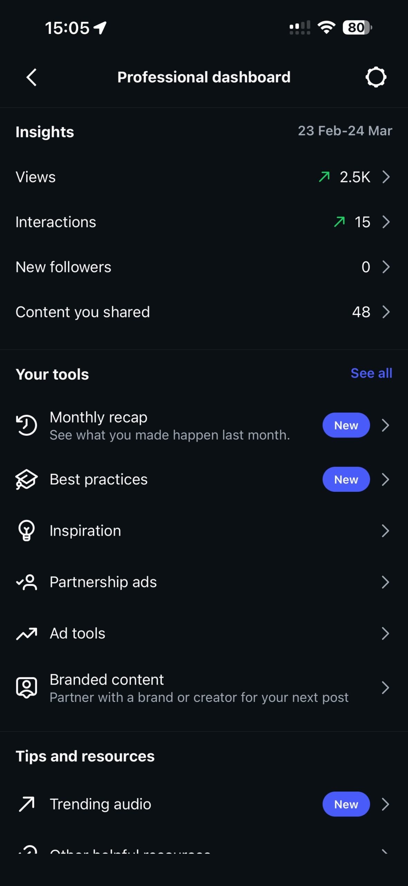Tap New badge next to Monthly recap

click(346, 425)
